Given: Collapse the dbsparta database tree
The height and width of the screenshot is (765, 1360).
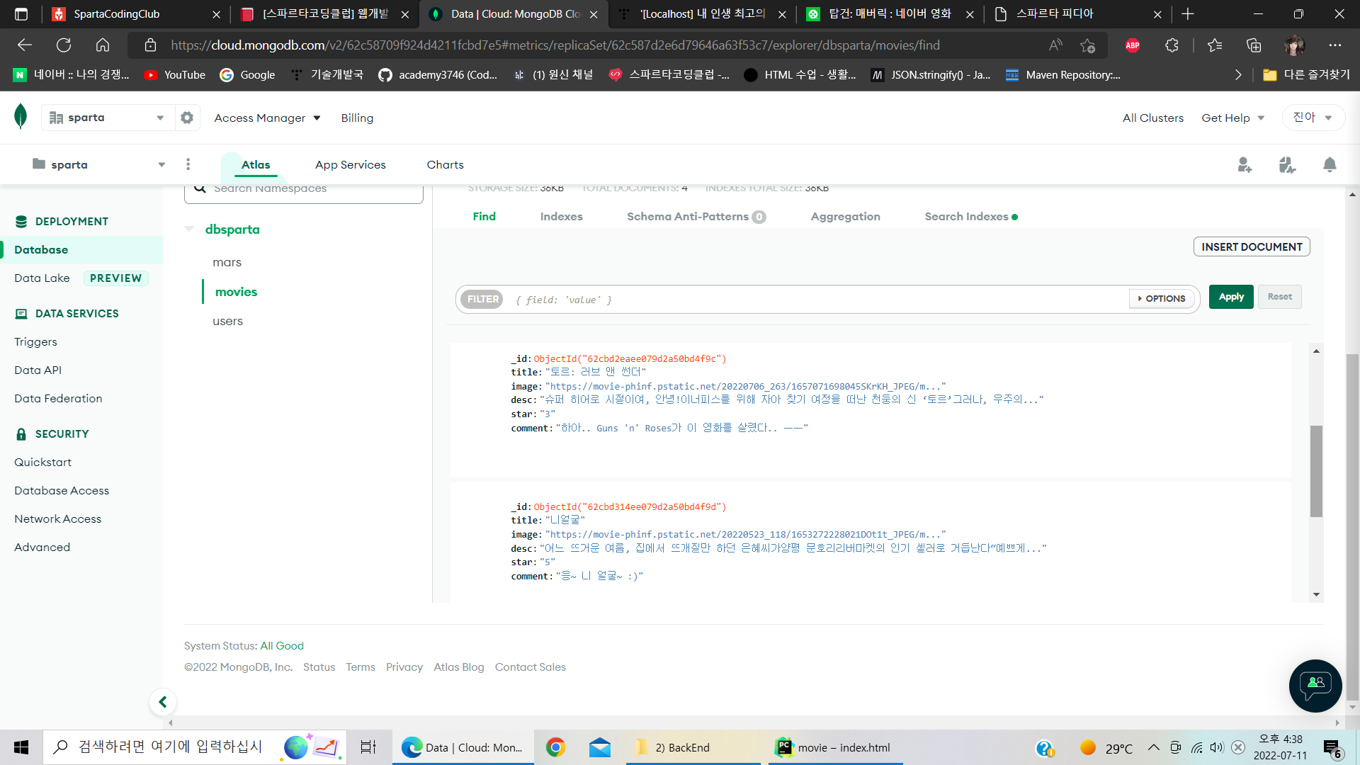Looking at the screenshot, I should coord(189,229).
